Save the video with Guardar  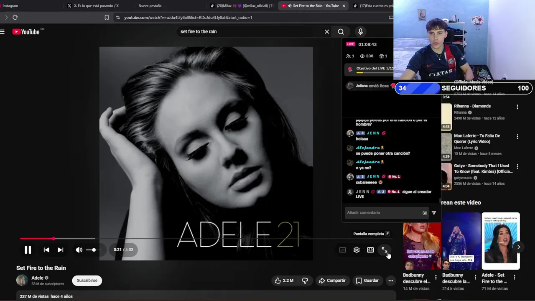367,281
